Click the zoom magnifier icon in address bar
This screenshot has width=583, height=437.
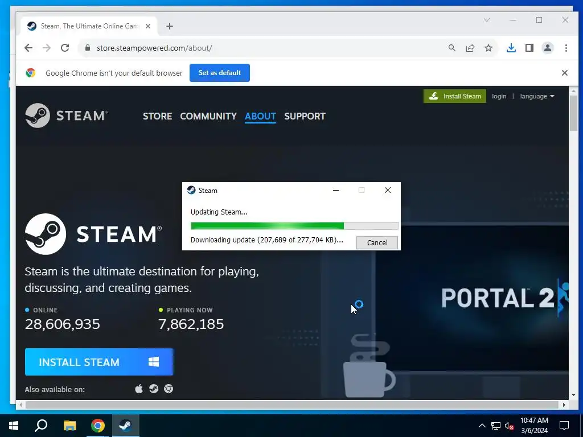(451, 48)
